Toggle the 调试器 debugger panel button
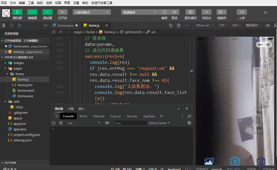 coord(47,12)
